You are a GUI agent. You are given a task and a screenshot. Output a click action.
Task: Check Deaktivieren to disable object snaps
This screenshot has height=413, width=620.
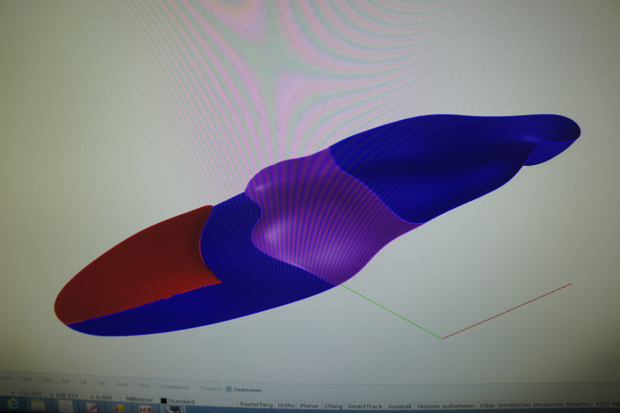coord(229,389)
